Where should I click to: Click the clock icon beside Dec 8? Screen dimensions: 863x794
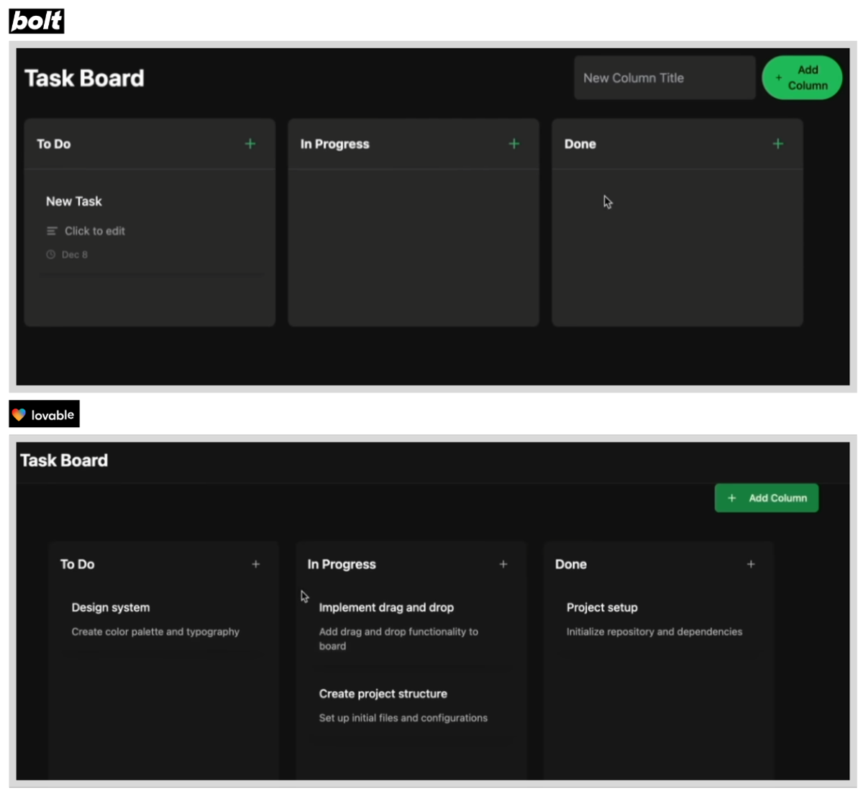[x=51, y=255]
